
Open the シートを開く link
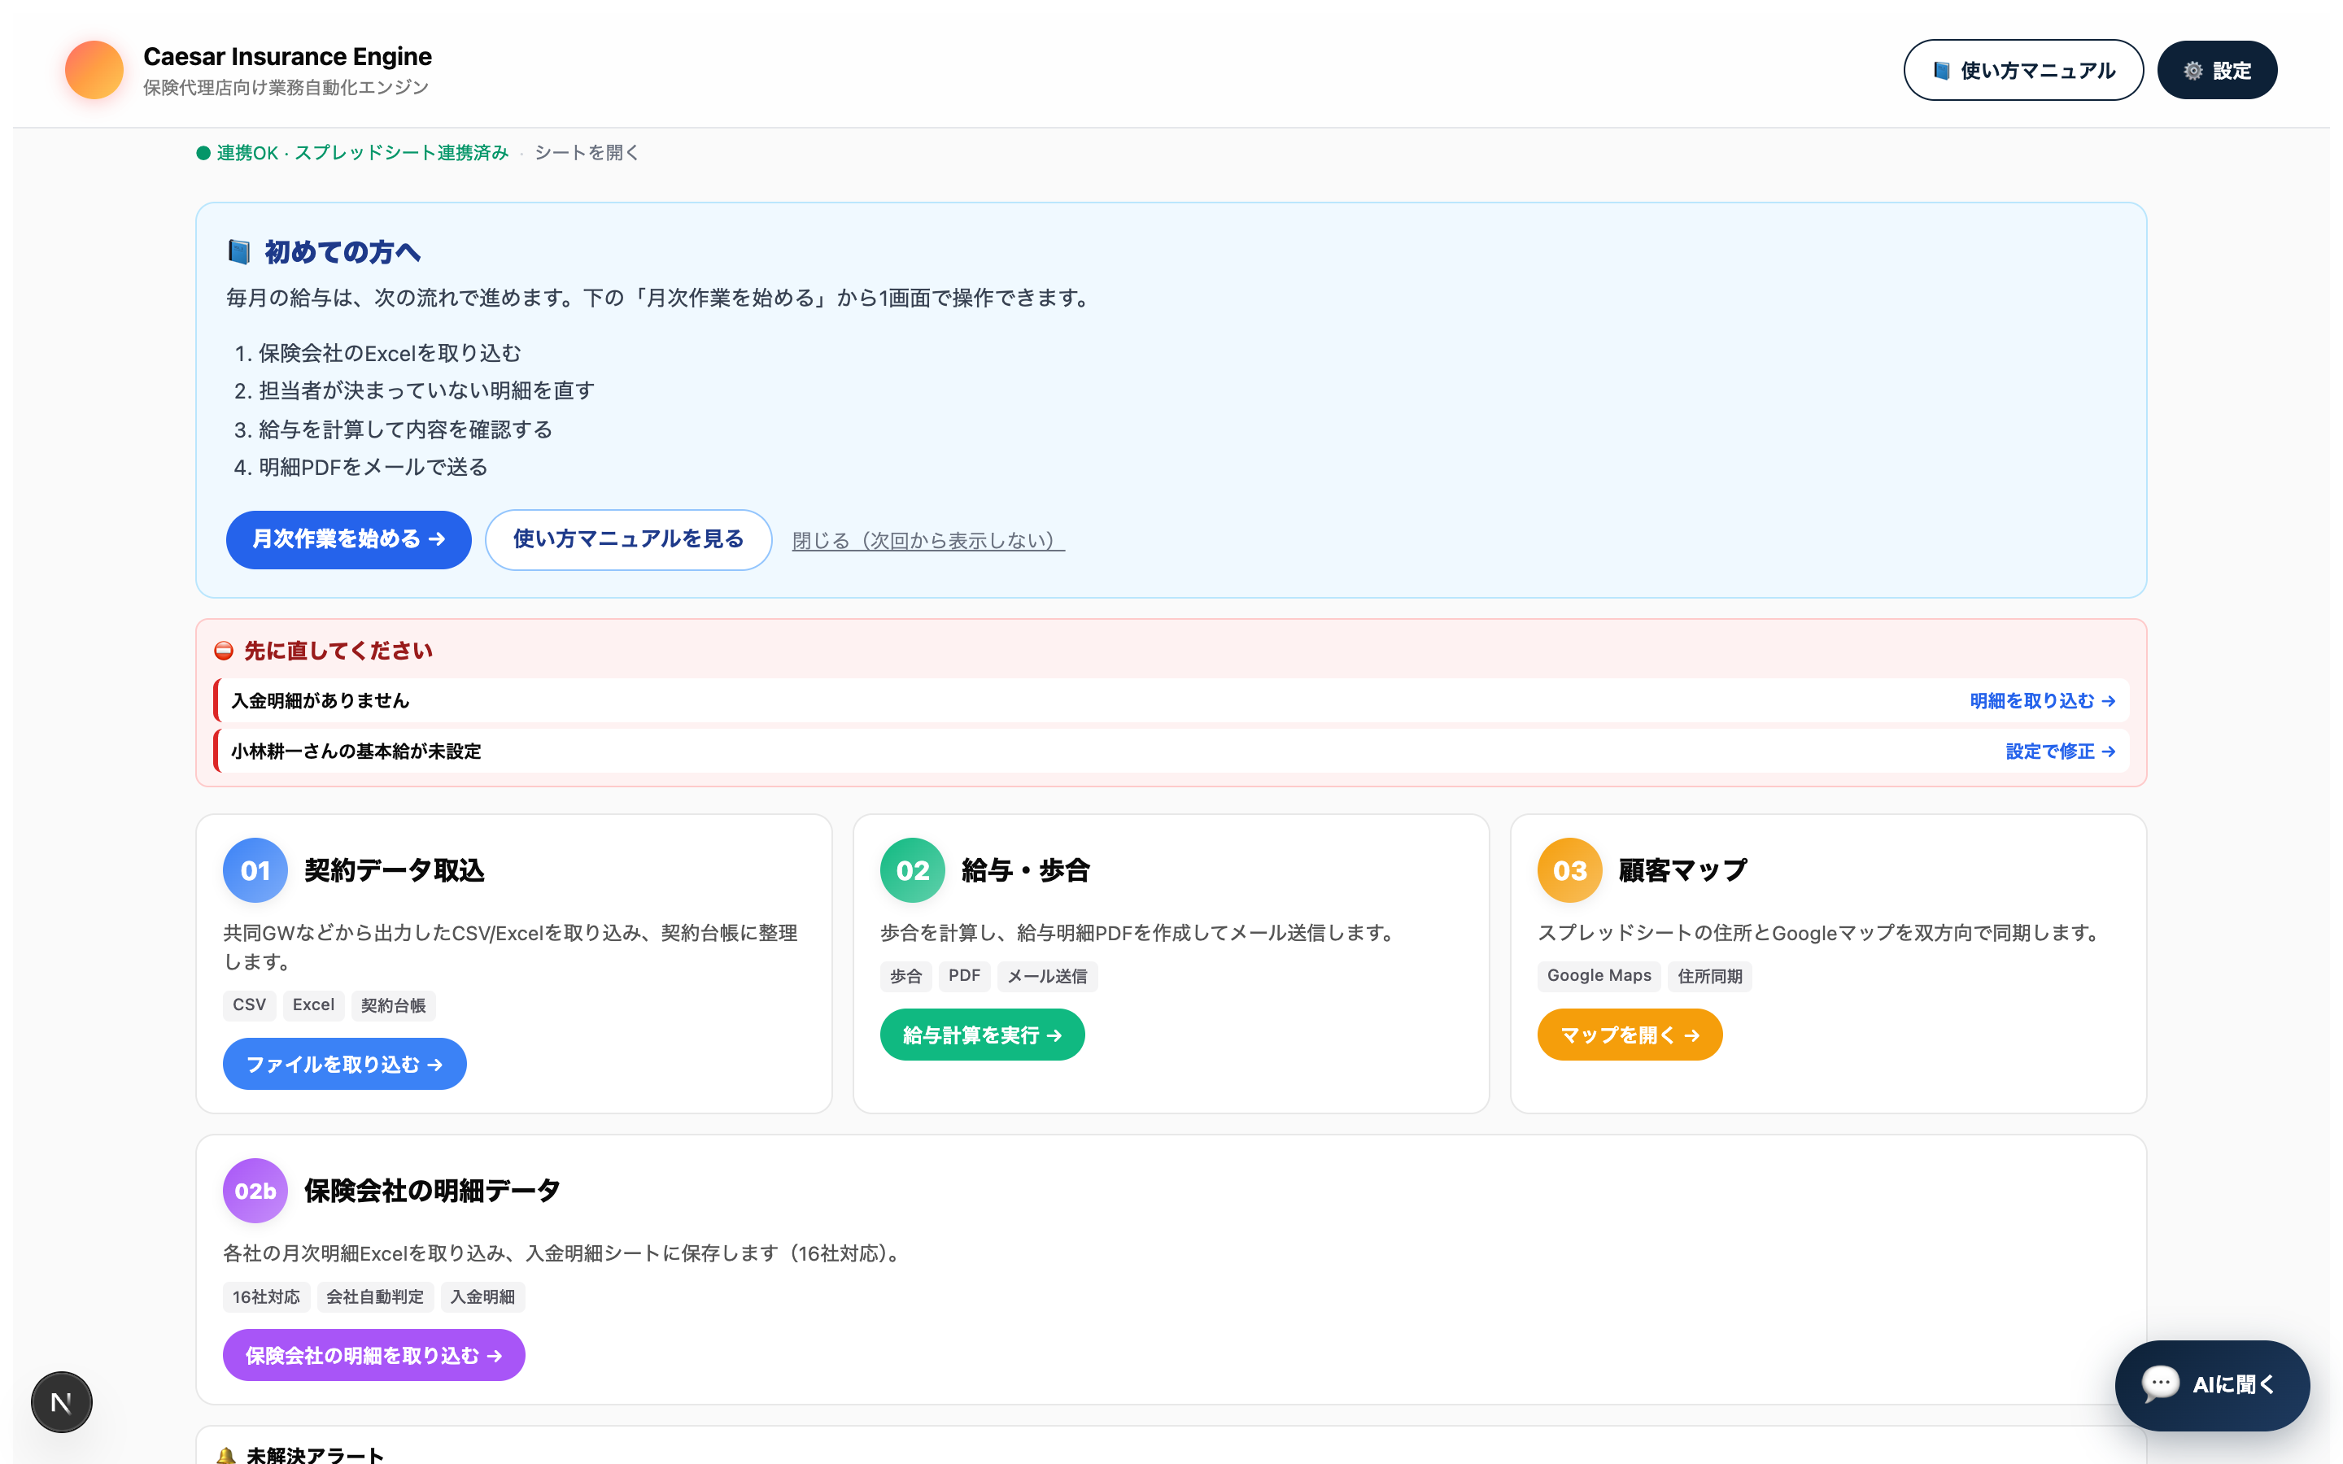[x=587, y=153]
